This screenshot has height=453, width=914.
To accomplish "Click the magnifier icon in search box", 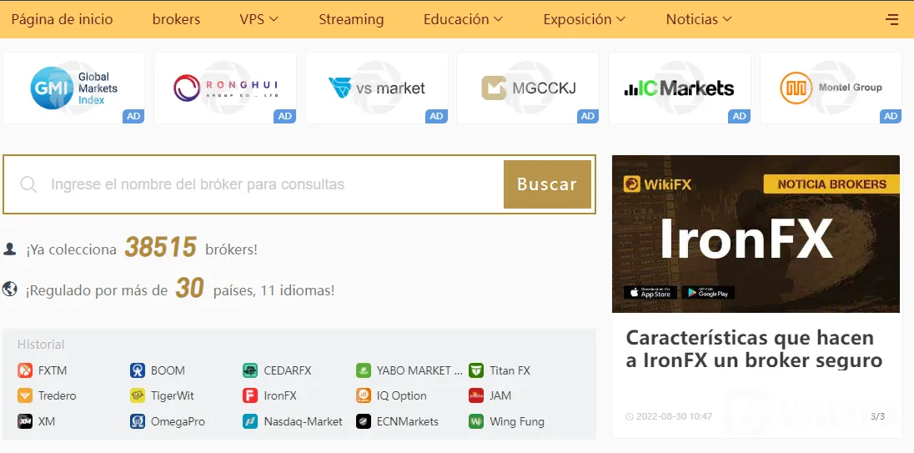I will coord(28,185).
